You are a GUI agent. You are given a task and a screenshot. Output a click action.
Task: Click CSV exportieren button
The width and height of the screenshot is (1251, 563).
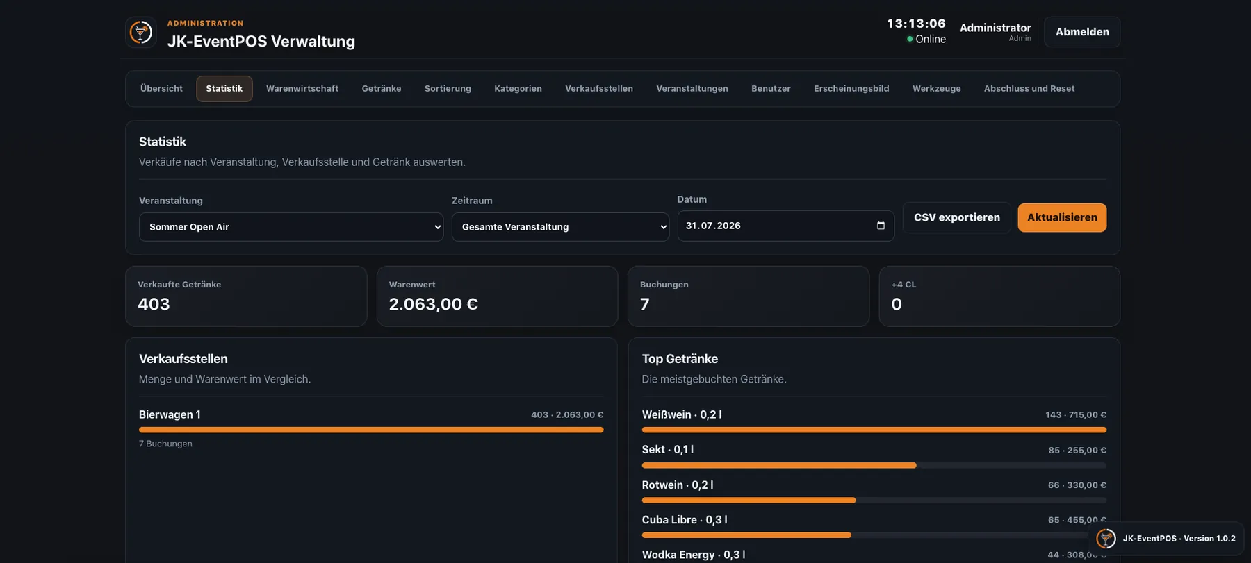coord(957,218)
